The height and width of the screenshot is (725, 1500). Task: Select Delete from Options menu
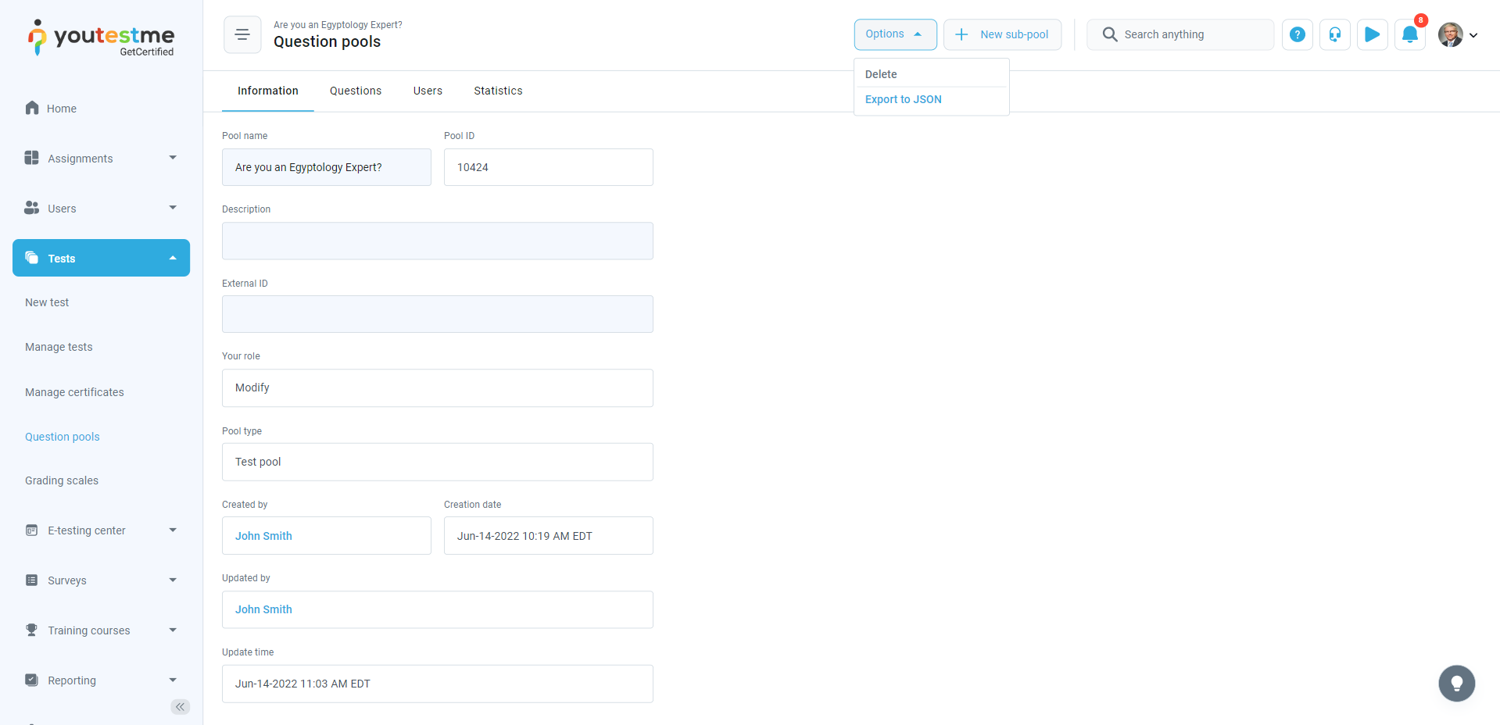pyautogui.click(x=881, y=74)
